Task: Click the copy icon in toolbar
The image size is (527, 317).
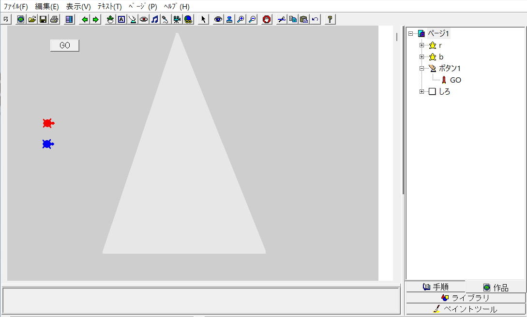Action: 293,19
